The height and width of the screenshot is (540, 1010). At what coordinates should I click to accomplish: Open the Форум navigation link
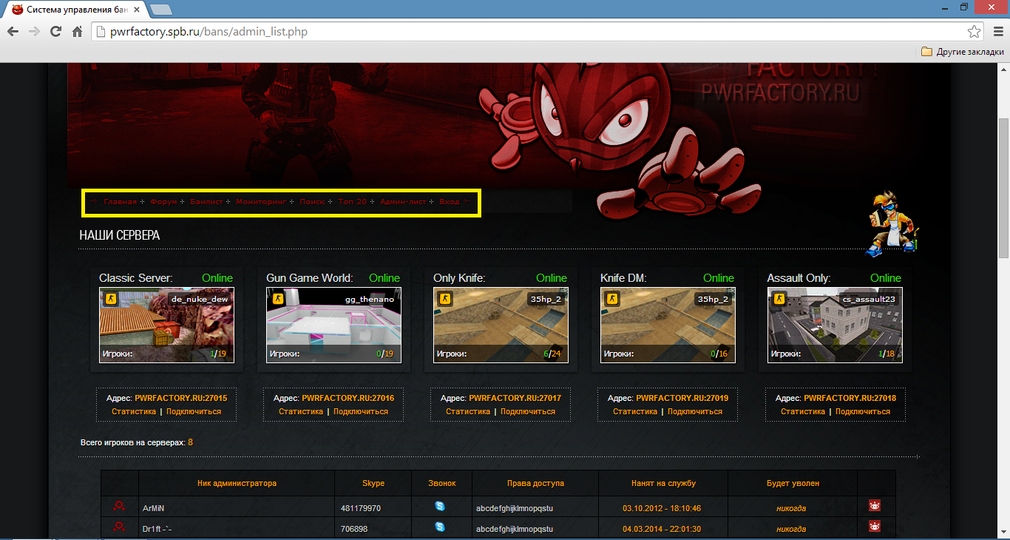pos(163,202)
